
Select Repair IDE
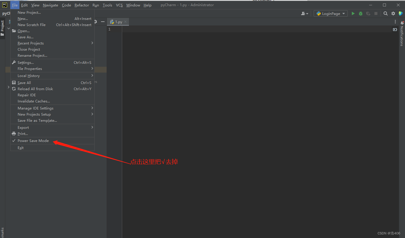[52, 95]
